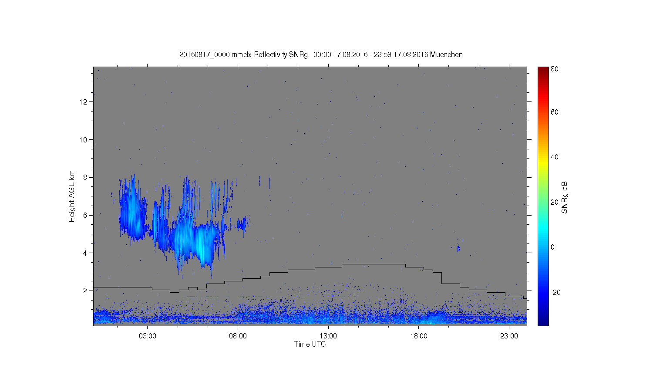This screenshot has width=653, height=392.
Task: Click the plot title text '20160817_0000.mmclx Reflectivity SNRg'
Action: coord(243,55)
